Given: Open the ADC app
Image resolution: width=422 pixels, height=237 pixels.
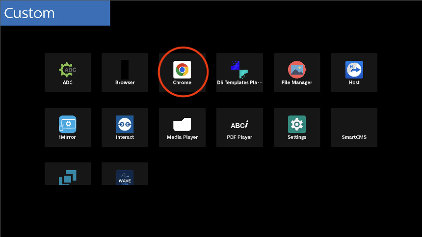Looking at the screenshot, I should [x=68, y=73].
